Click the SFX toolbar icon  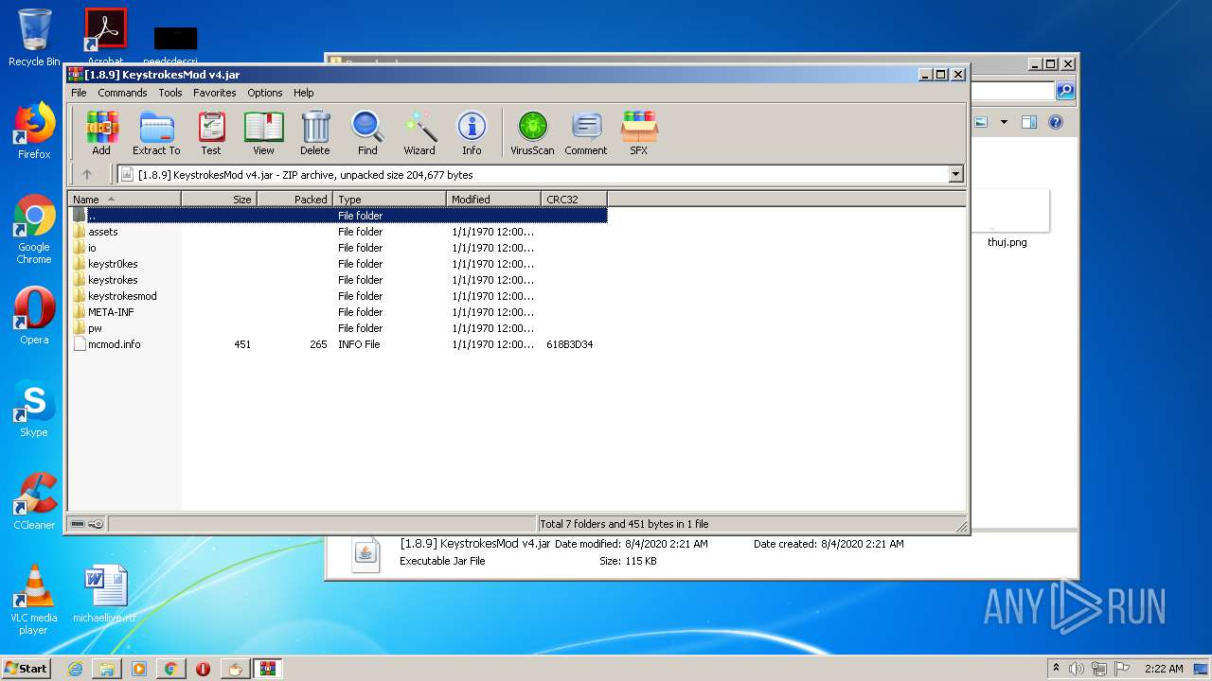639,133
